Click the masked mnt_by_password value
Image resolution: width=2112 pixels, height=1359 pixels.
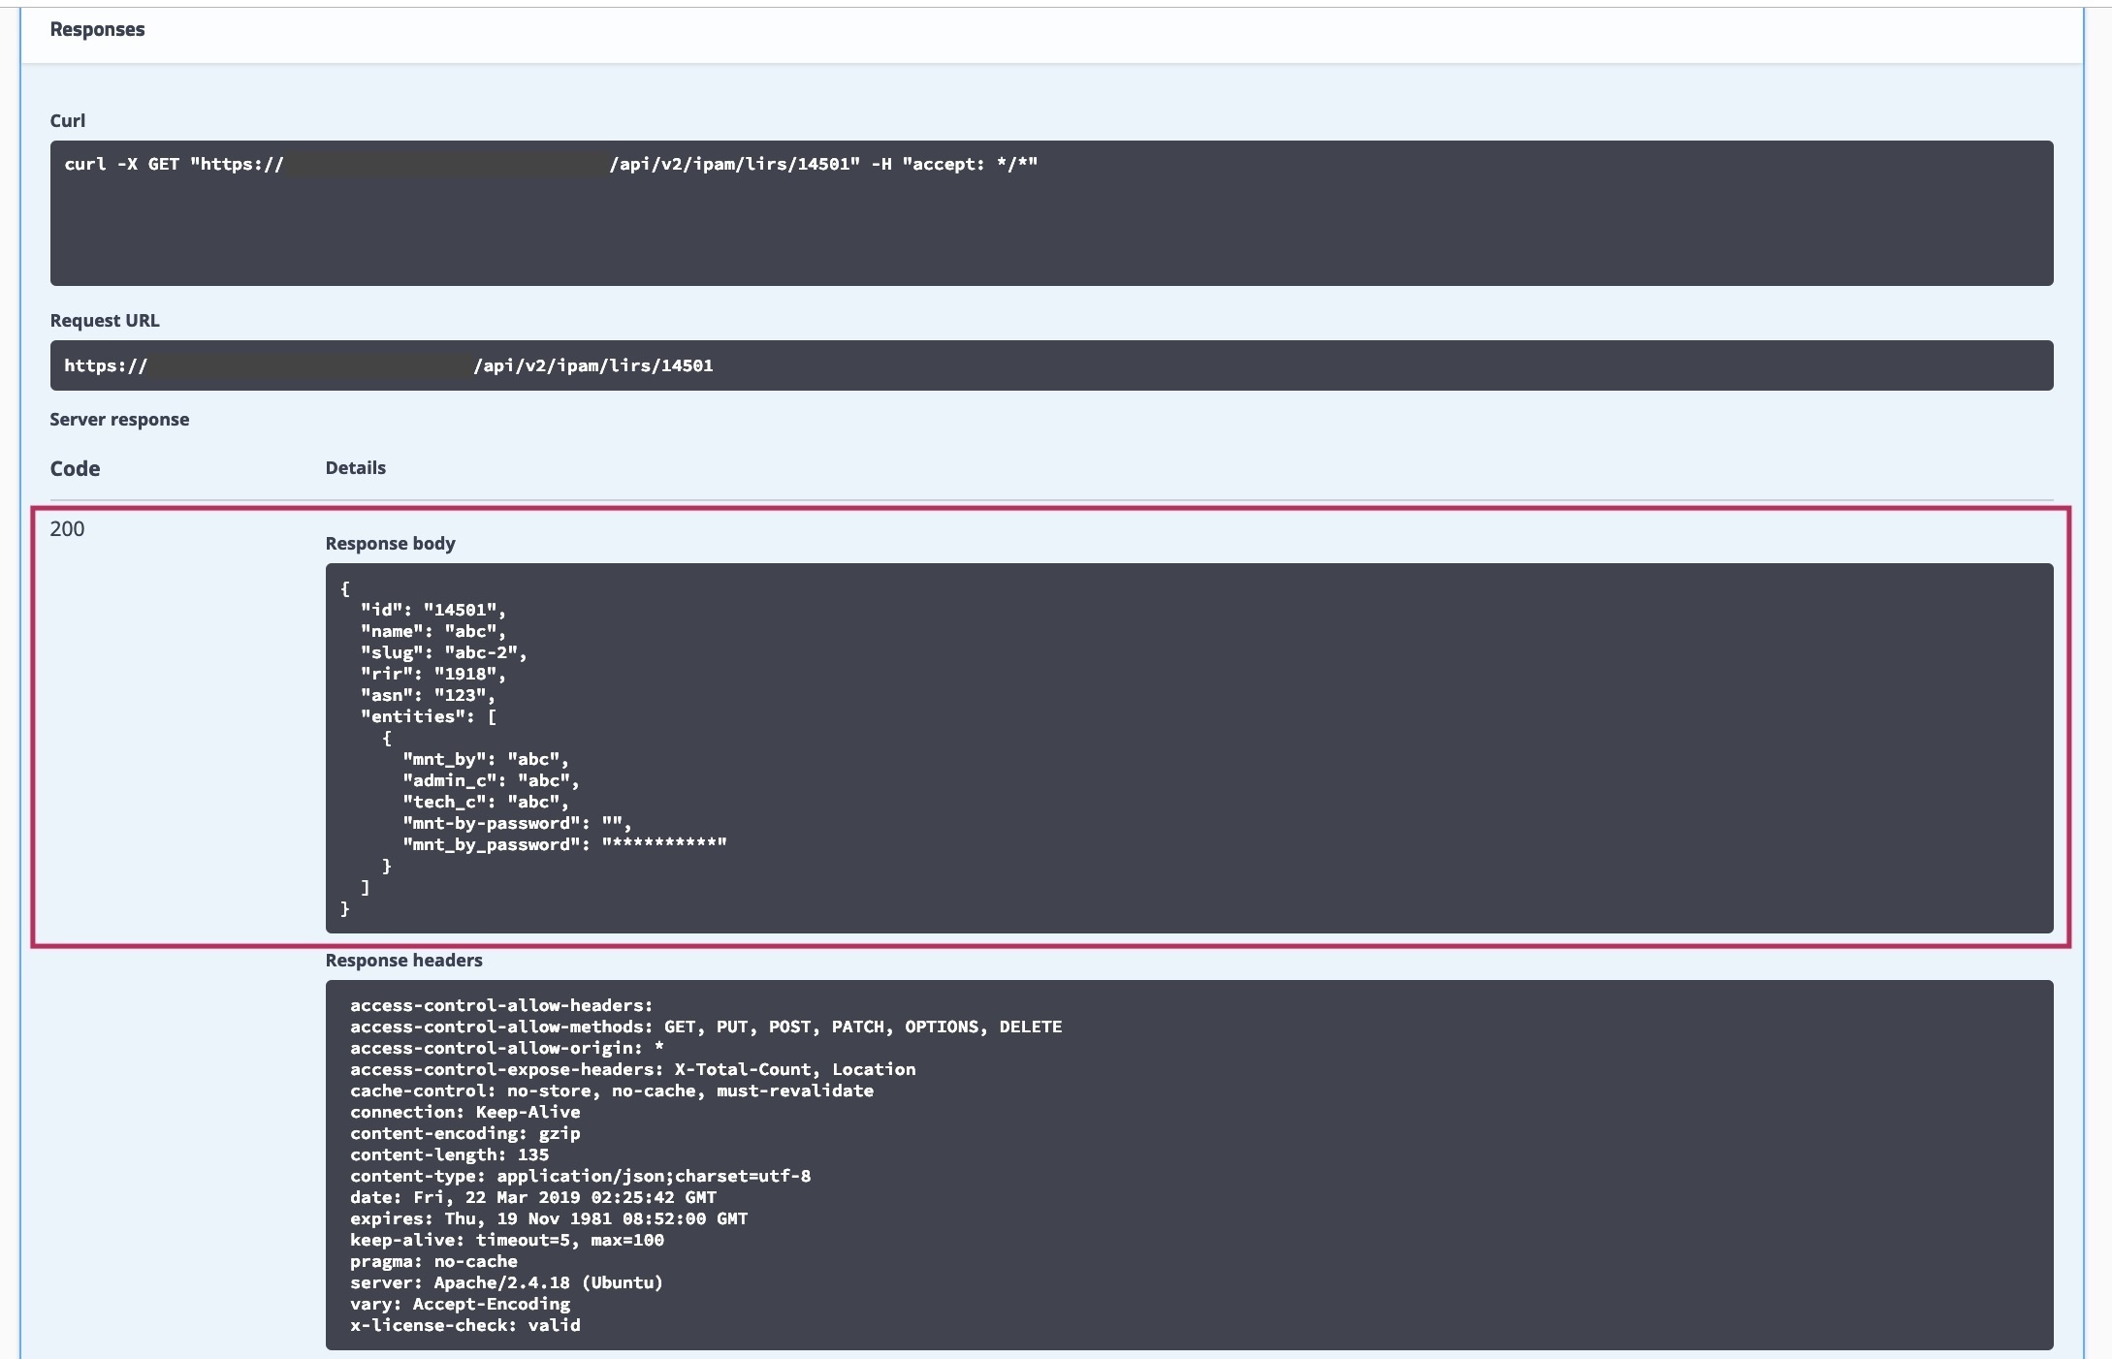(663, 844)
